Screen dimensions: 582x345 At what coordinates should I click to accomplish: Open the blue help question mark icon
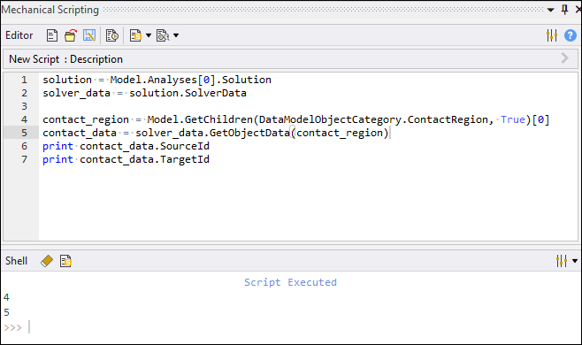571,35
